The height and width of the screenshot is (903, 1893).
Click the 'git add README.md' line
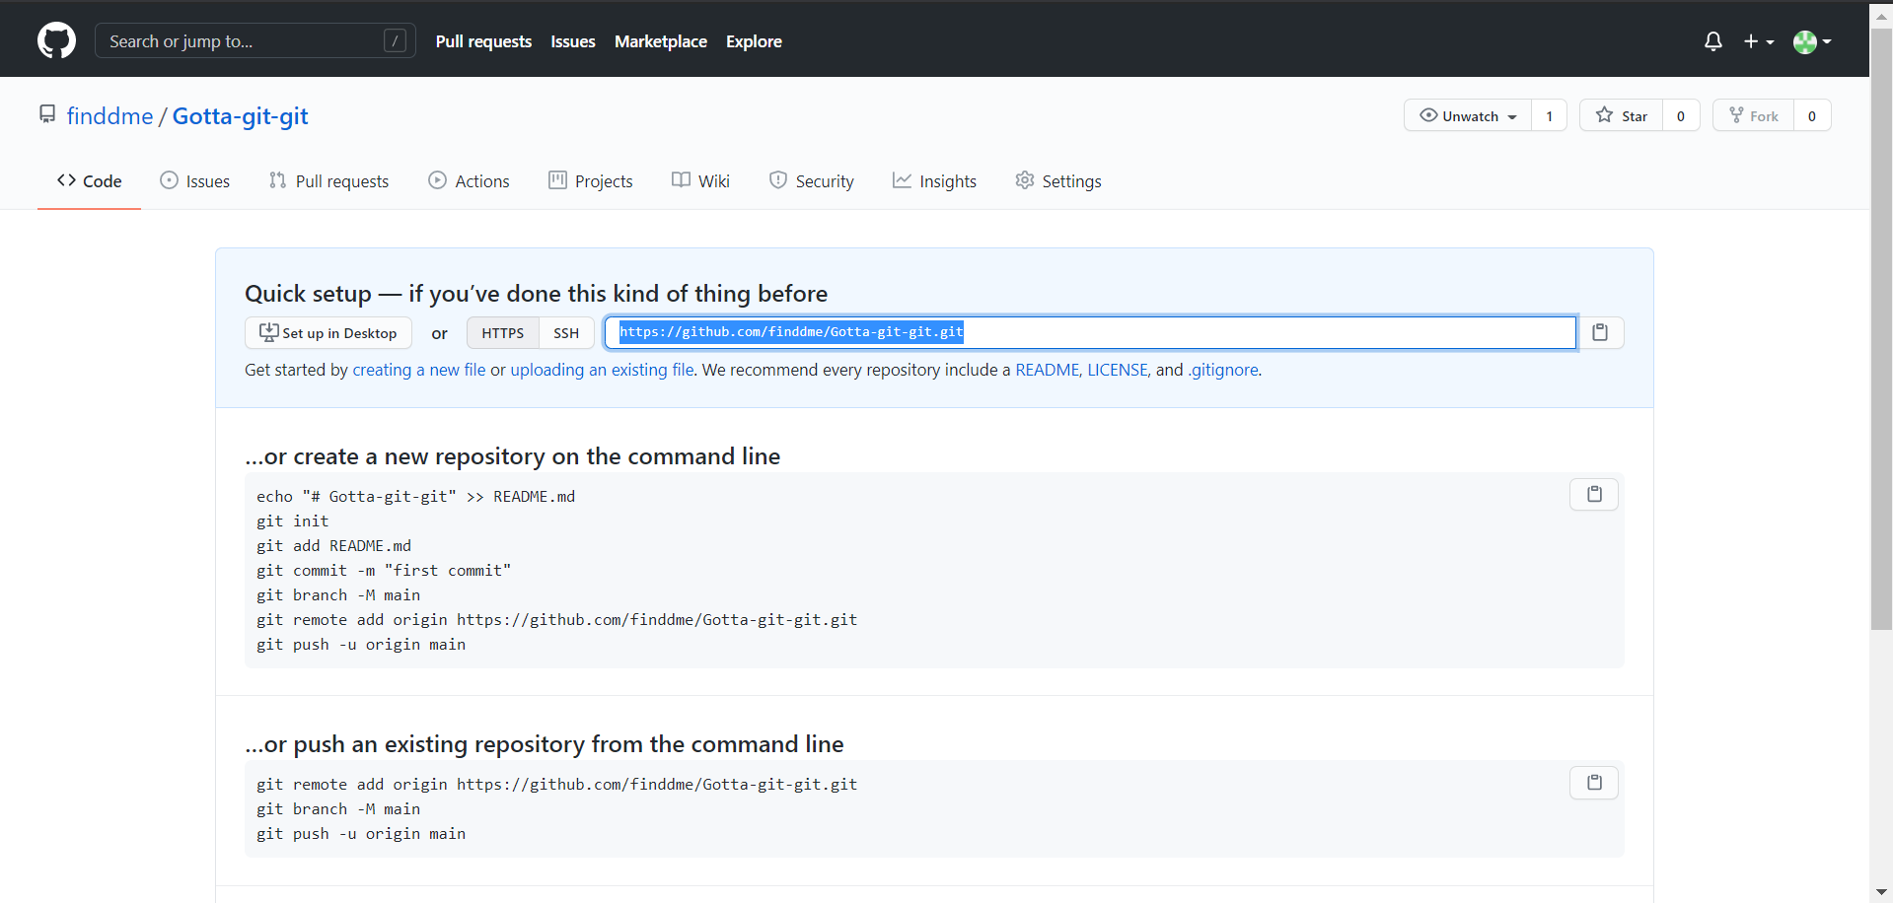[x=333, y=546]
